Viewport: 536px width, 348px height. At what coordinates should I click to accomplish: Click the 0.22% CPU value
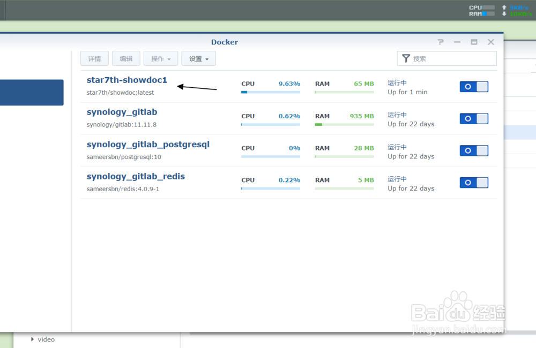pyautogui.click(x=289, y=180)
